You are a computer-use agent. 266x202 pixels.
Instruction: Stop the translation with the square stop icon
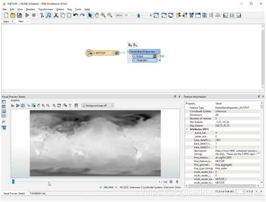coord(34,15)
